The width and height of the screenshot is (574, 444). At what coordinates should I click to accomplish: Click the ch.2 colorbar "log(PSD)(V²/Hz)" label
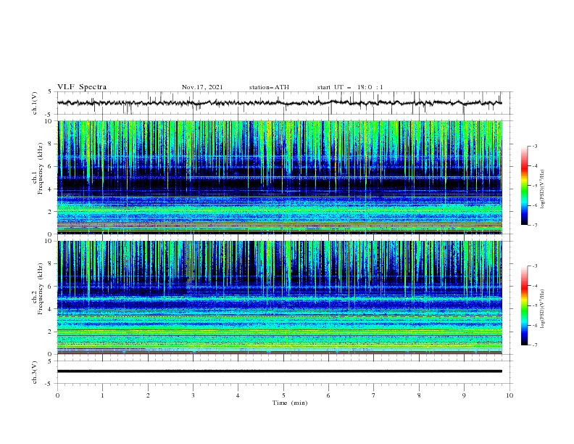542,309
